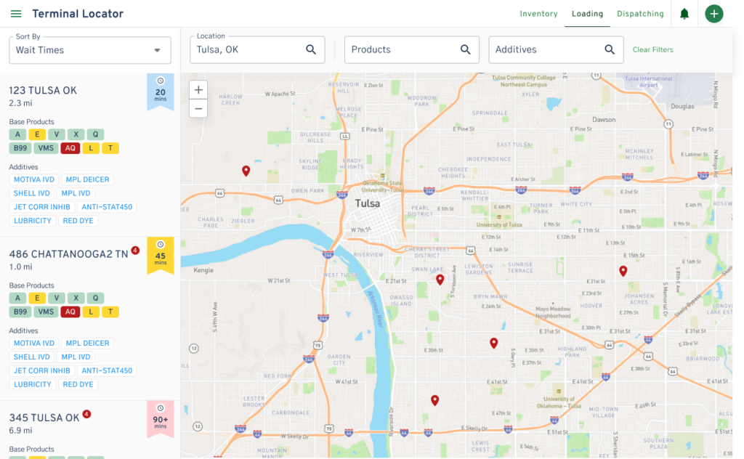Click RED DYE under 486 CHATTANOOGA2 TN
744x459 pixels.
pyautogui.click(x=78, y=384)
